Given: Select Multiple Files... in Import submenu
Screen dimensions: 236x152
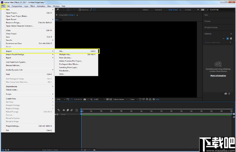Looking at the screenshot, I should tap(76, 55).
